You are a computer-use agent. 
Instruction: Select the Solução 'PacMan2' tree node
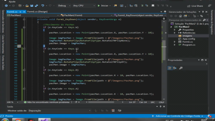(190, 24)
